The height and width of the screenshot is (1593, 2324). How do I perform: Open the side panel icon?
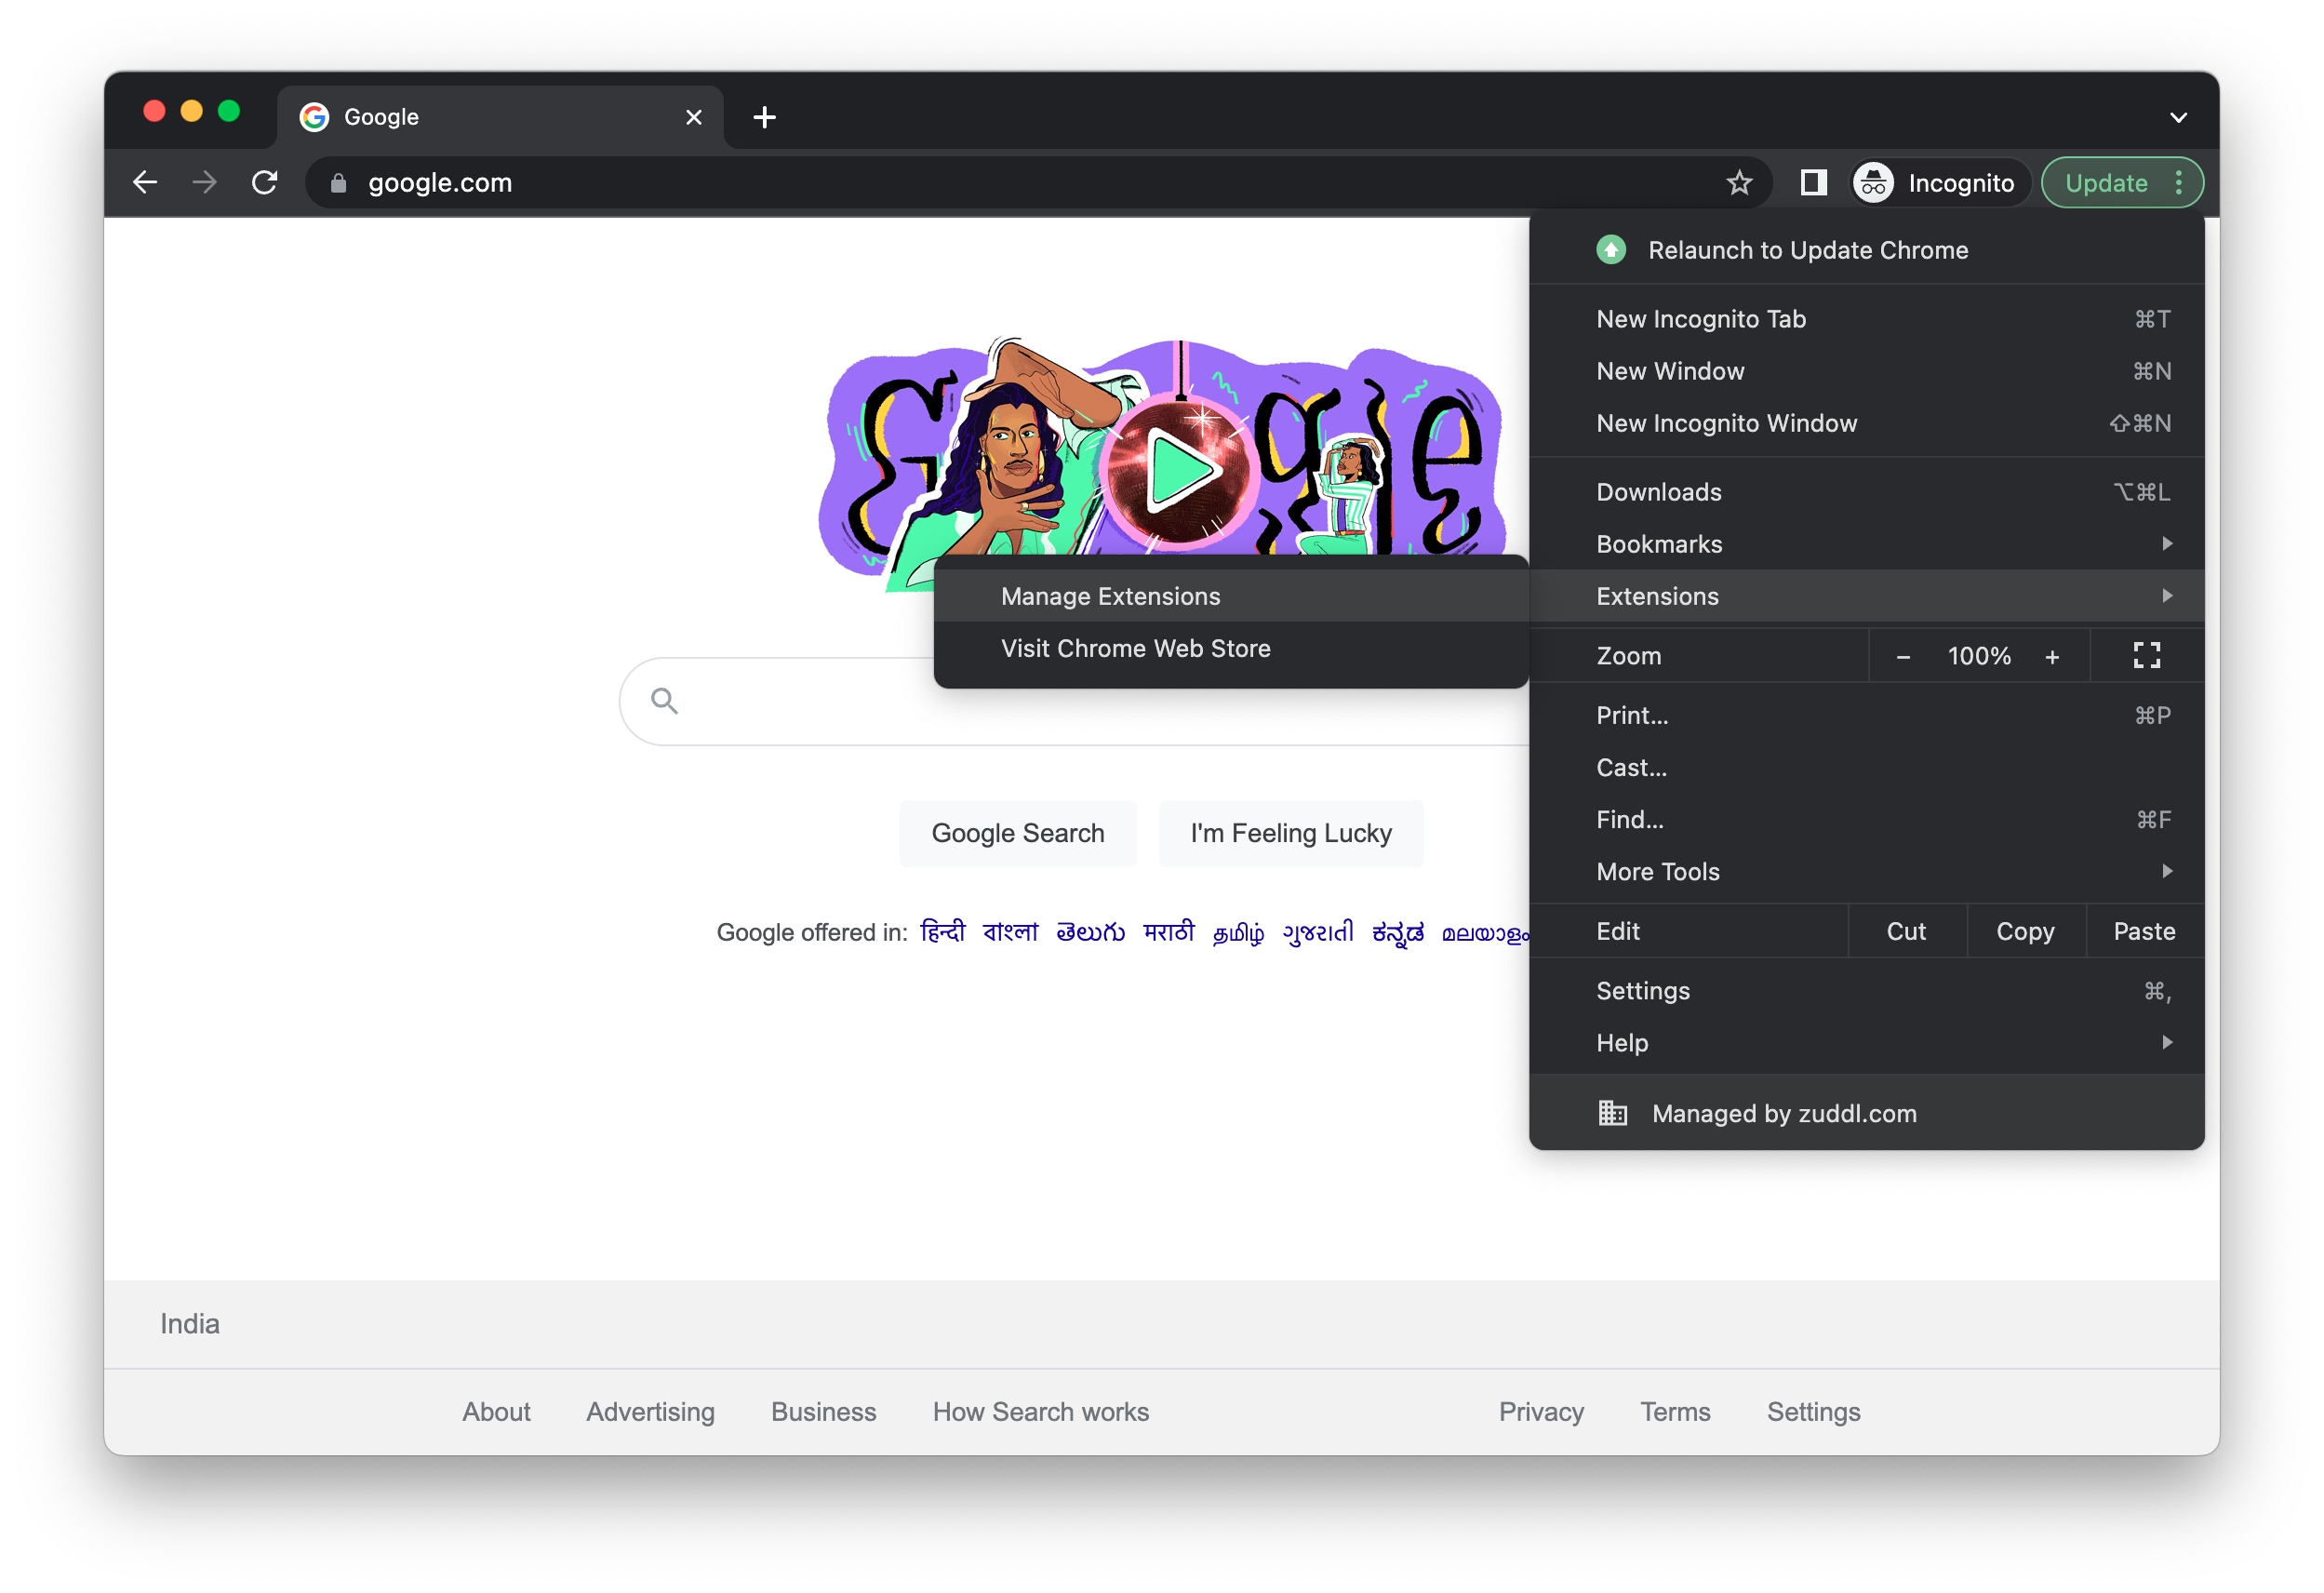click(1812, 182)
